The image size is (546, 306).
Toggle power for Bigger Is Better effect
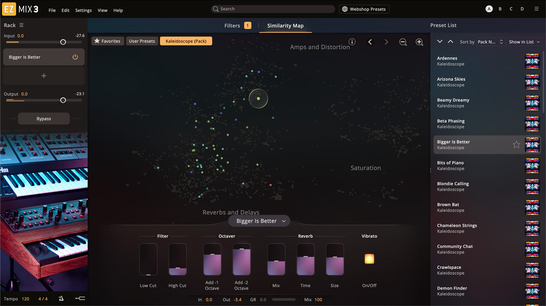pyautogui.click(x=75, y=57)
